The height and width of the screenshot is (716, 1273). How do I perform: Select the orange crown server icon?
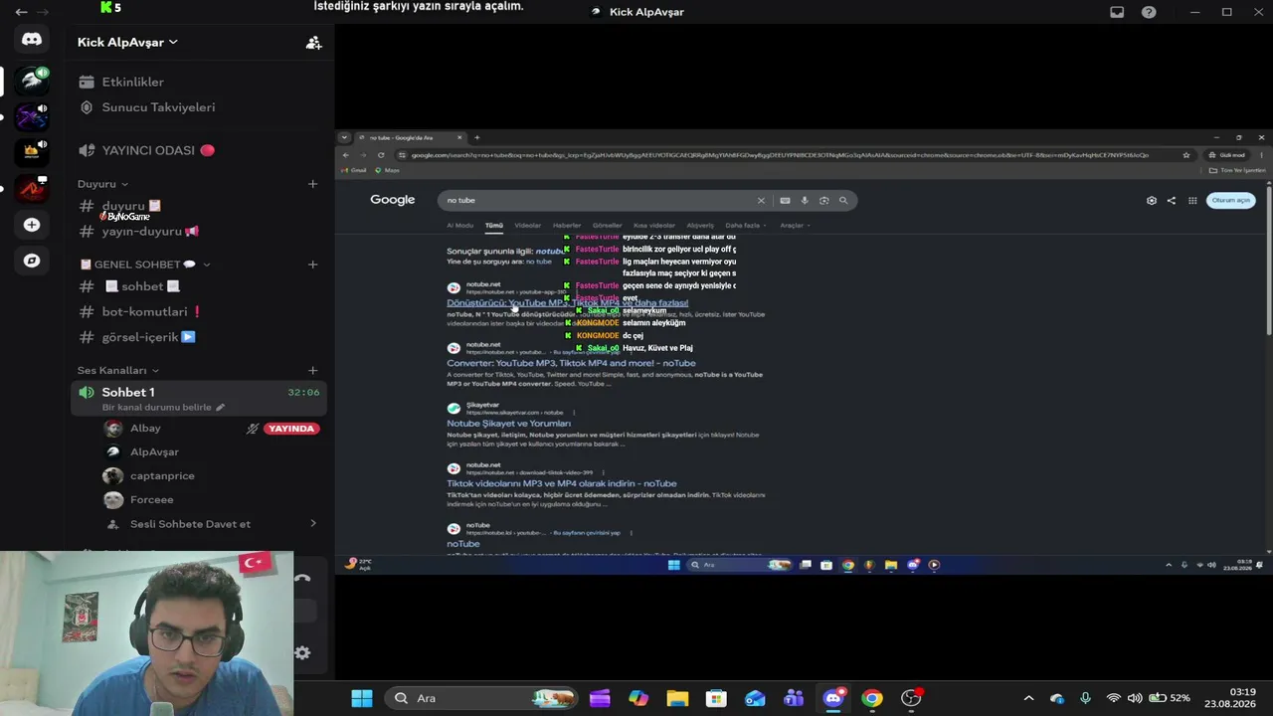(32, 152)
